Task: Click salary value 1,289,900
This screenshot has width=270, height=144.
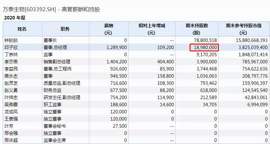Action: (x=117, y=47)
